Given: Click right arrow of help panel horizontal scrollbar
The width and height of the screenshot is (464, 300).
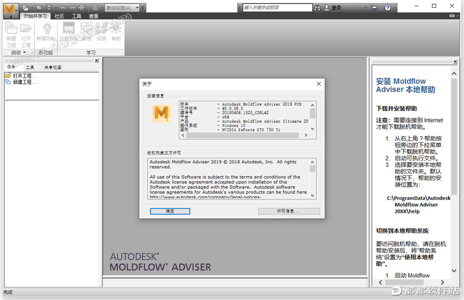Looking at the screenshot, I should point(442,282).
